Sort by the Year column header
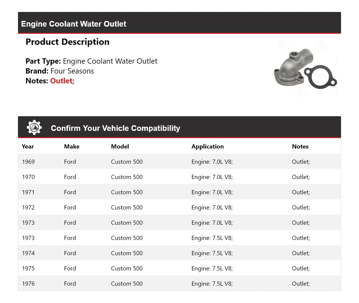Viewport: 359px width, 303px height. [28, 146]
